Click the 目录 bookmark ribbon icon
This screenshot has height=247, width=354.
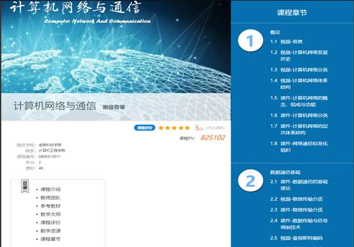tap(25, 186)
